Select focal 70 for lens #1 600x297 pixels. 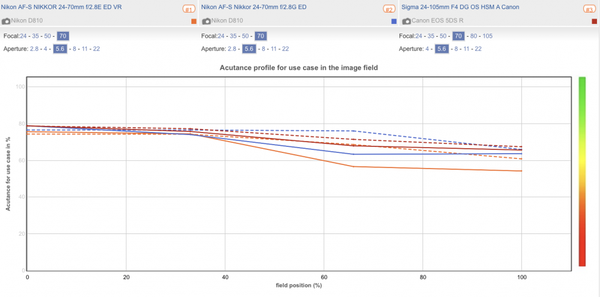pyautogui.click(x=63, y=37)
